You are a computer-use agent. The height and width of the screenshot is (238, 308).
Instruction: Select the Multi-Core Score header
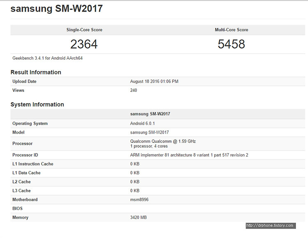(231, 30)
